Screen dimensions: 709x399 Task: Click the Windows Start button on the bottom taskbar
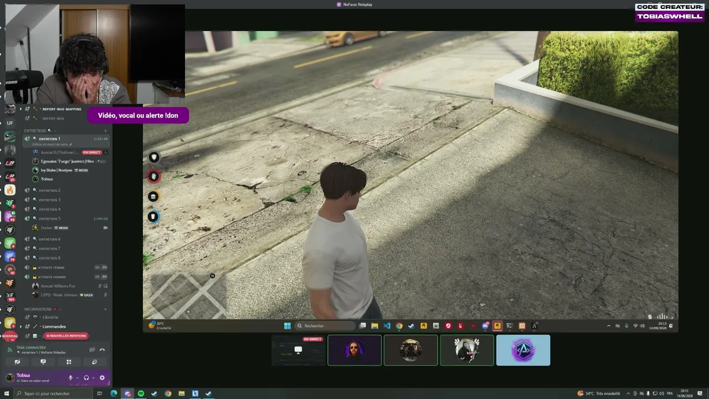(7, 393)
